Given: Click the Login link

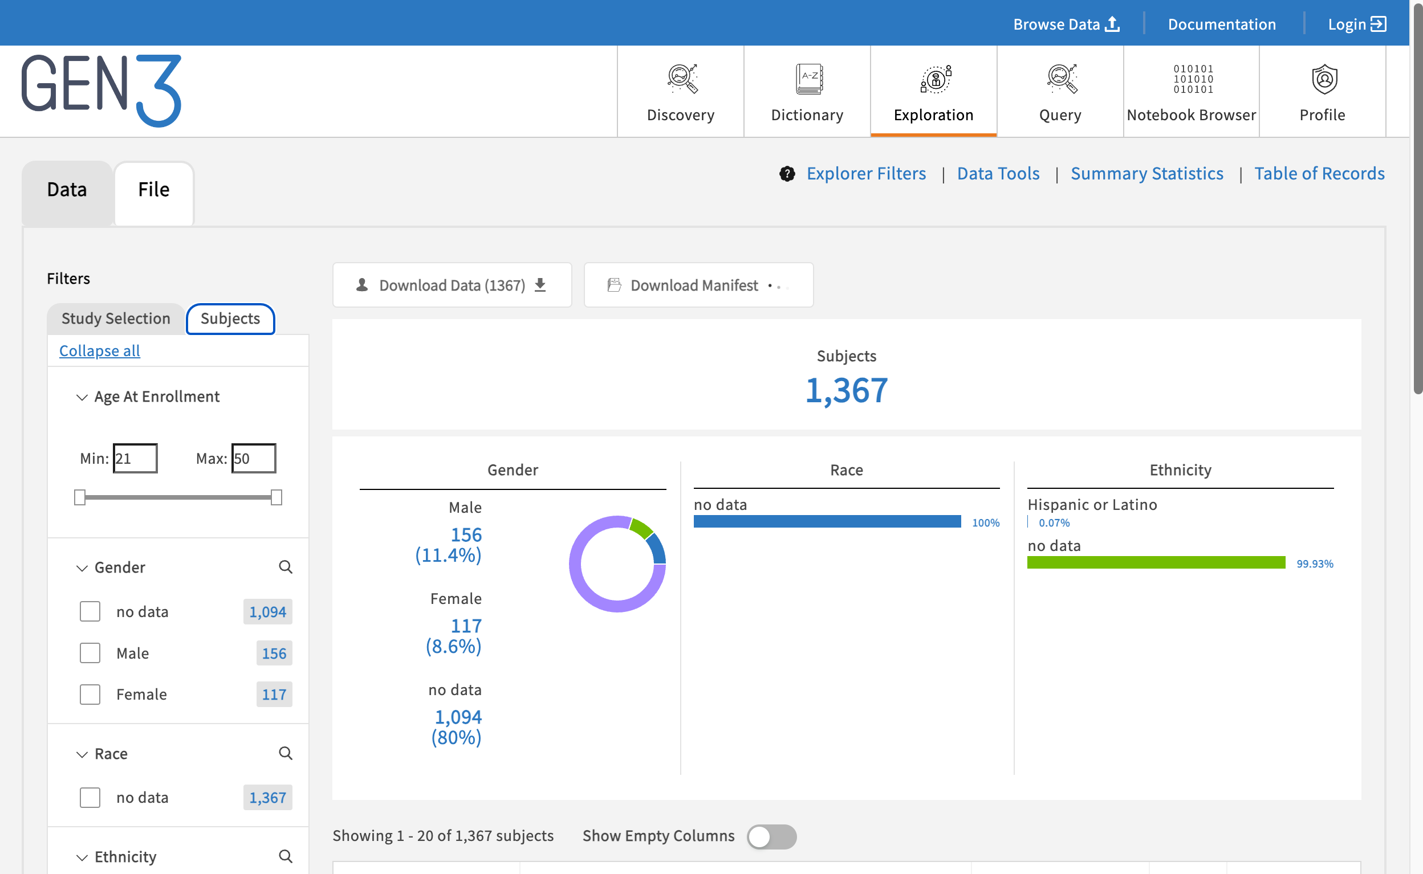Looking at the screenshot, I should [1356, 24].
